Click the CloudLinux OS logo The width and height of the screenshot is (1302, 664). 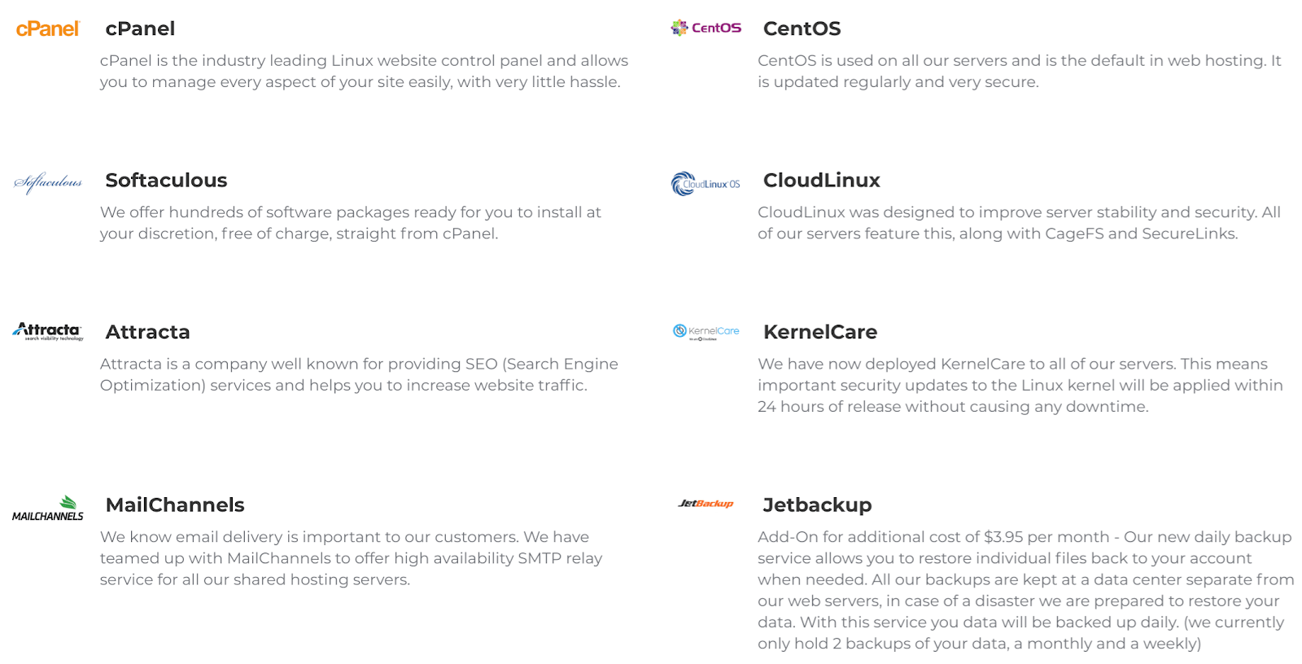706,184
